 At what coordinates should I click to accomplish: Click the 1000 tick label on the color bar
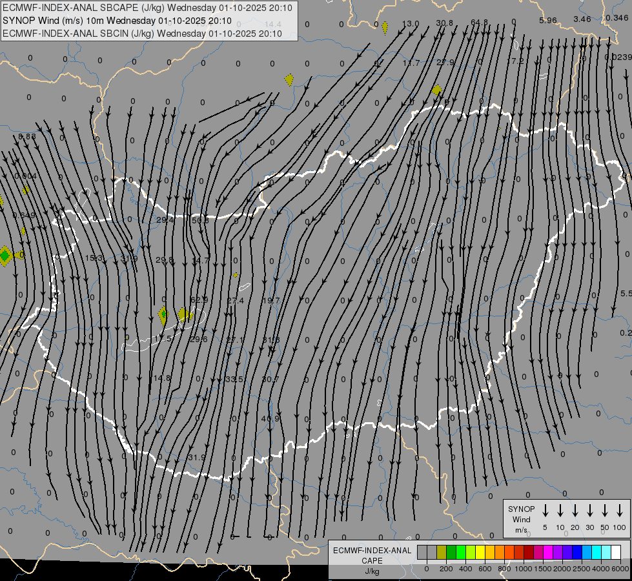pyautogui.click(x=523, y=569)
